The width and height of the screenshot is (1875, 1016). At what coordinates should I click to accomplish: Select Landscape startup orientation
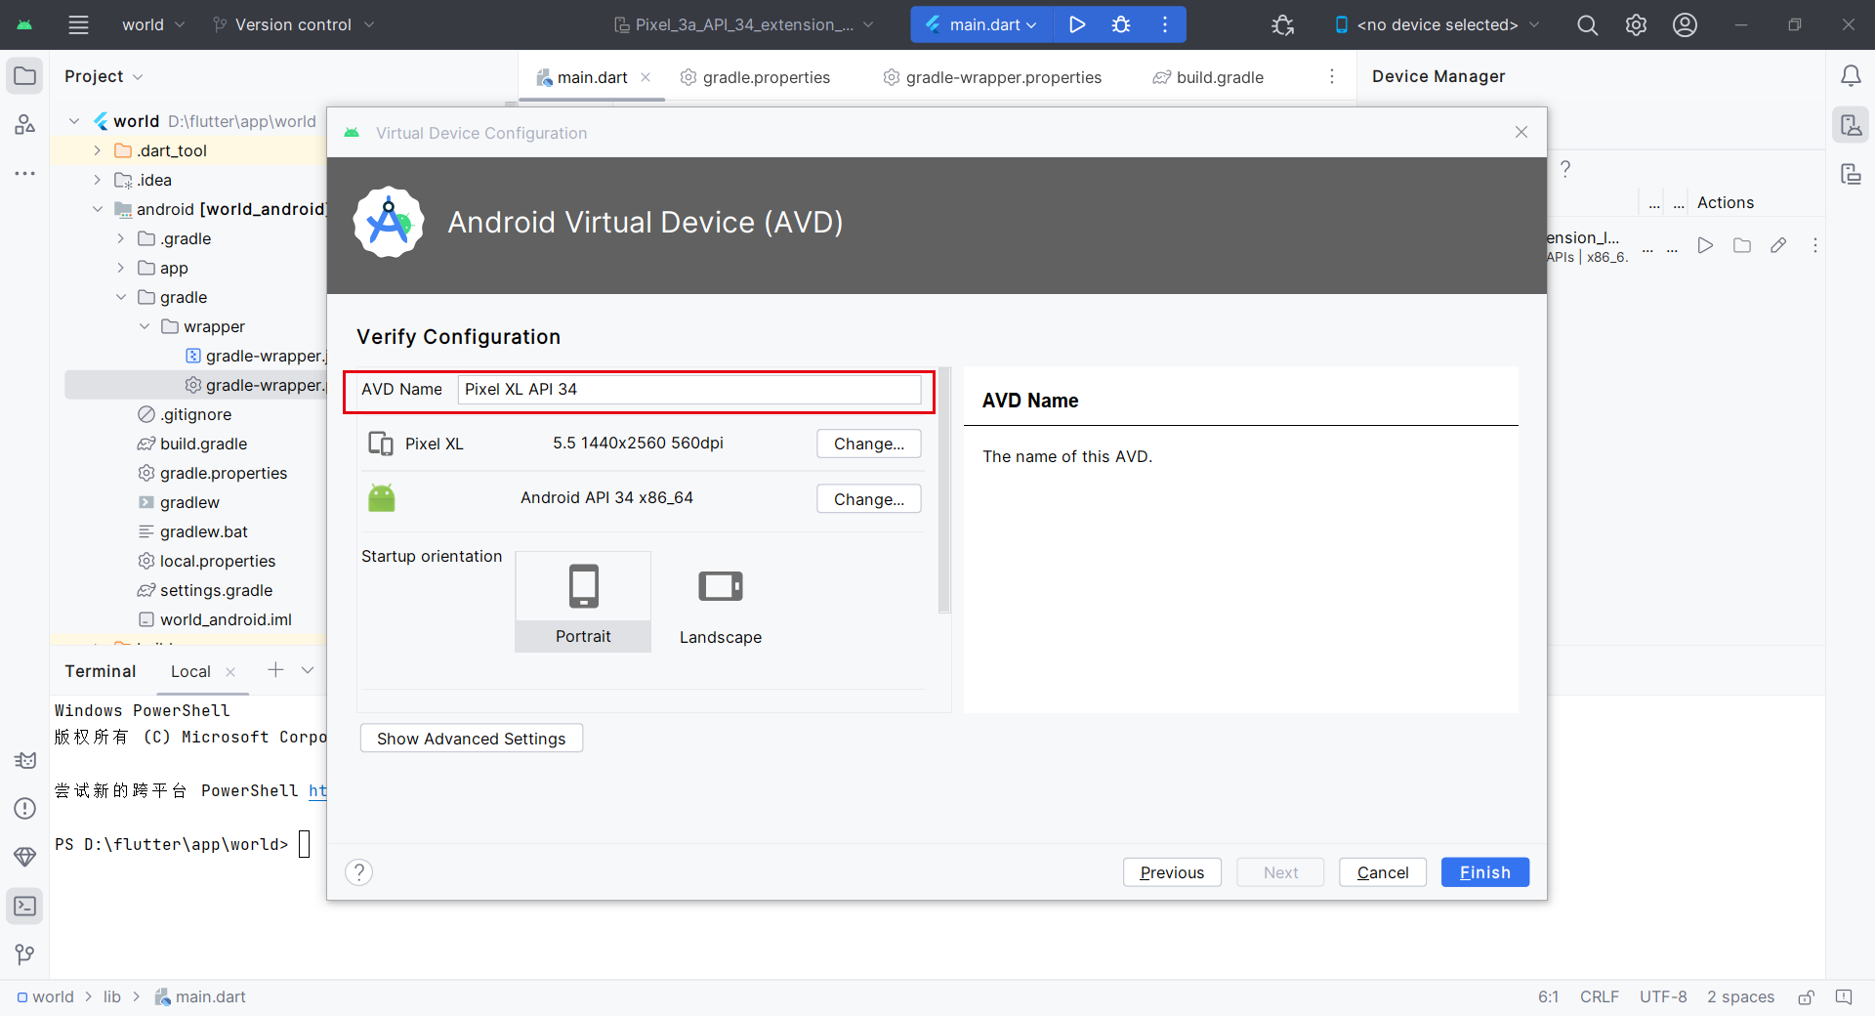click(721, 602)
